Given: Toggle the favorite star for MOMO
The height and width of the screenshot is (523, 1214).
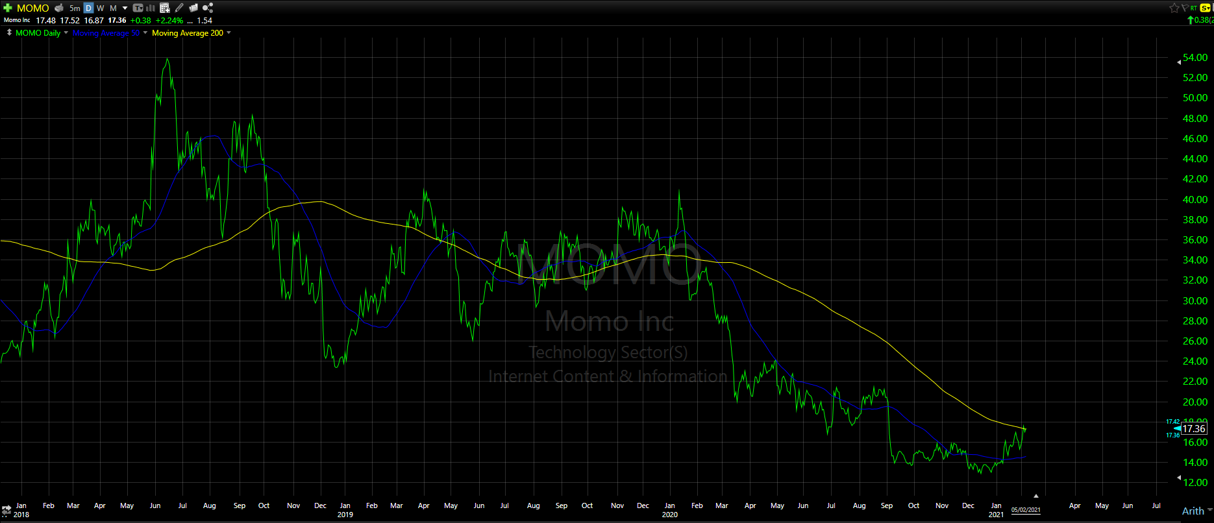Looking at the screenshot, I should (x=1174, y=8).
